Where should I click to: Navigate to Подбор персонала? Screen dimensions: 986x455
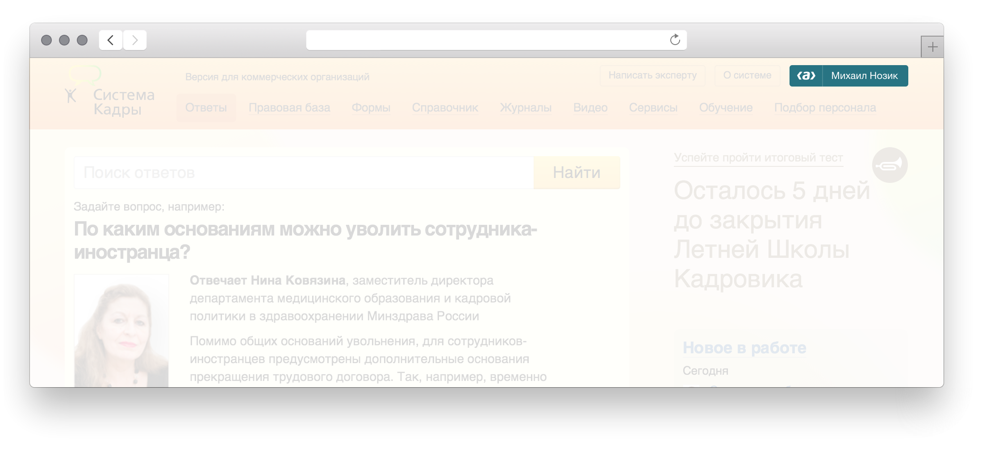(x=825, y=108)
